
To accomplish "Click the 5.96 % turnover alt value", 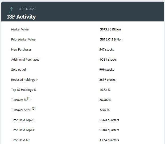I will point(105,110).
